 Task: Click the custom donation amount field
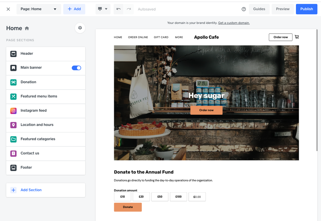pyautogui.click(x=197, y=197)
